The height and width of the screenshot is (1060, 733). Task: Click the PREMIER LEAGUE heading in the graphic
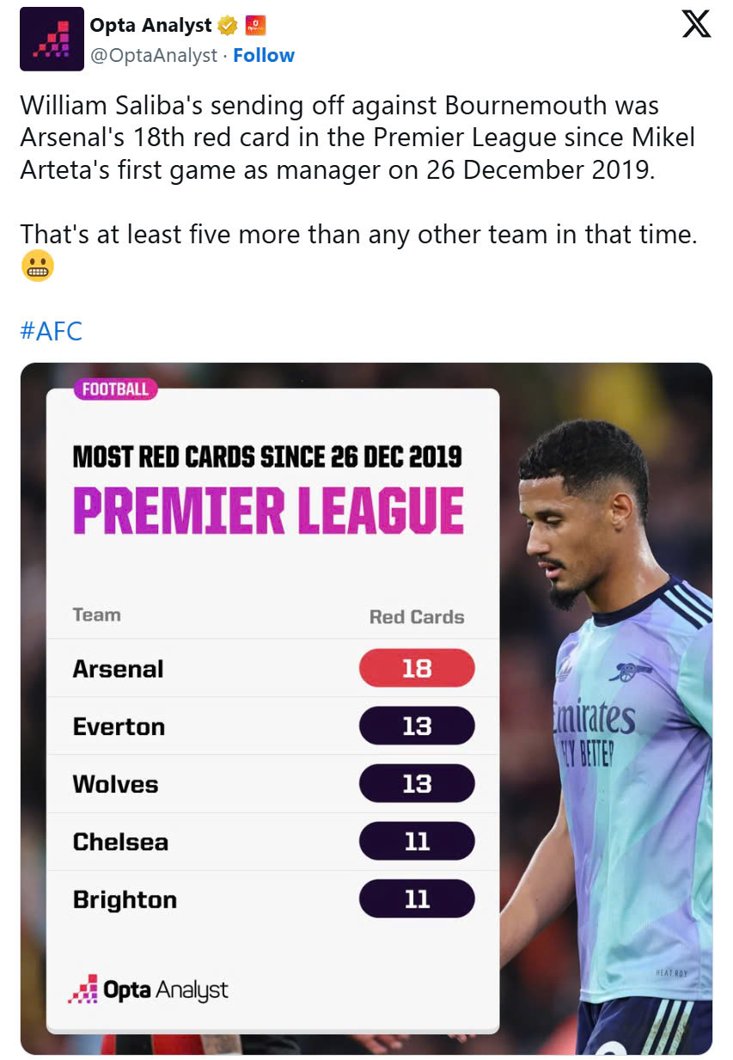click(268, 512)
